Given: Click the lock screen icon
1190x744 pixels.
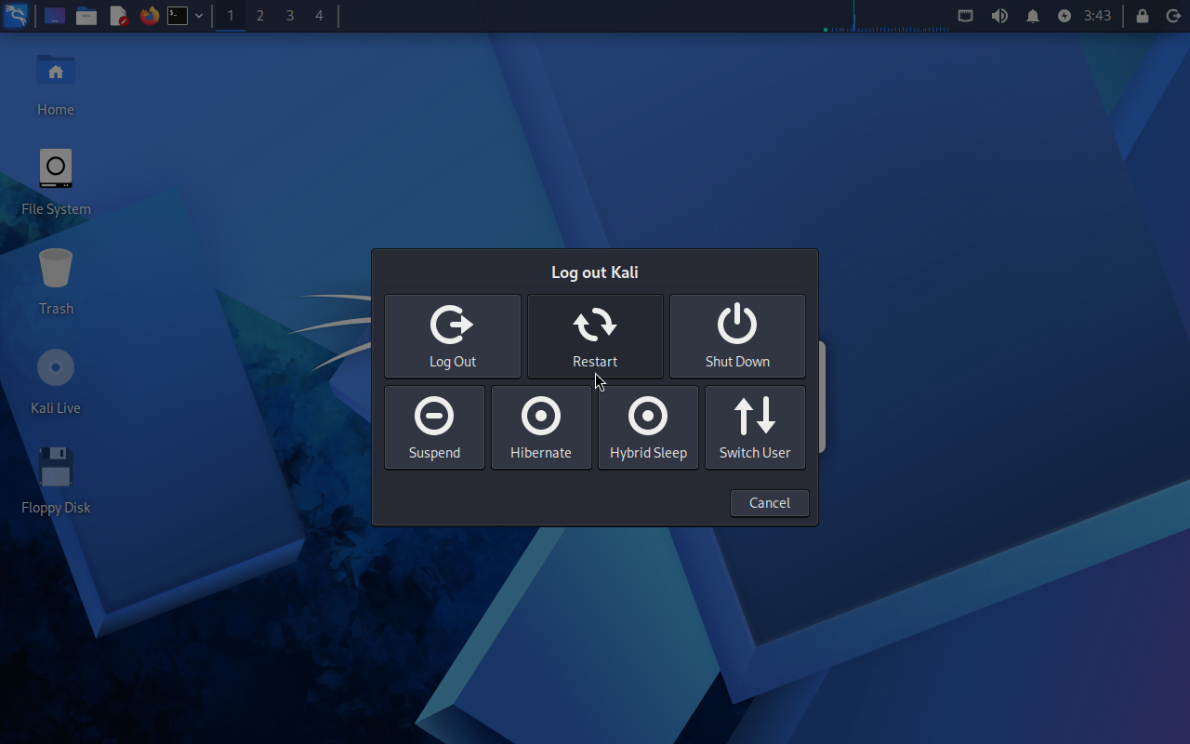Looking at the screenshot, I should point(1142,16).
